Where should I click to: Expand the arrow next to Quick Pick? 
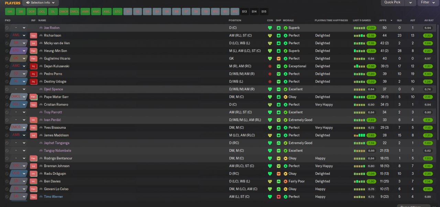(x=410, y=2)
